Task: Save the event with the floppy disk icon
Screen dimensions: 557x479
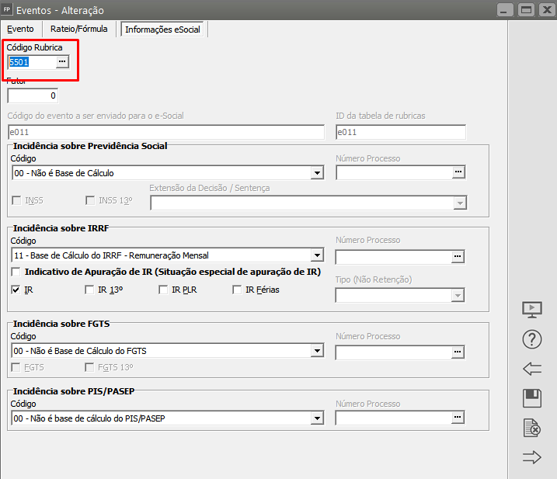Action: (x=532, y=398)
